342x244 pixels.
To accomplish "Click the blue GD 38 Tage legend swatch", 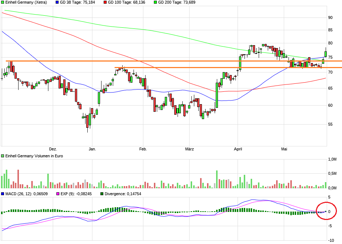I will click(x=57, y=2).
